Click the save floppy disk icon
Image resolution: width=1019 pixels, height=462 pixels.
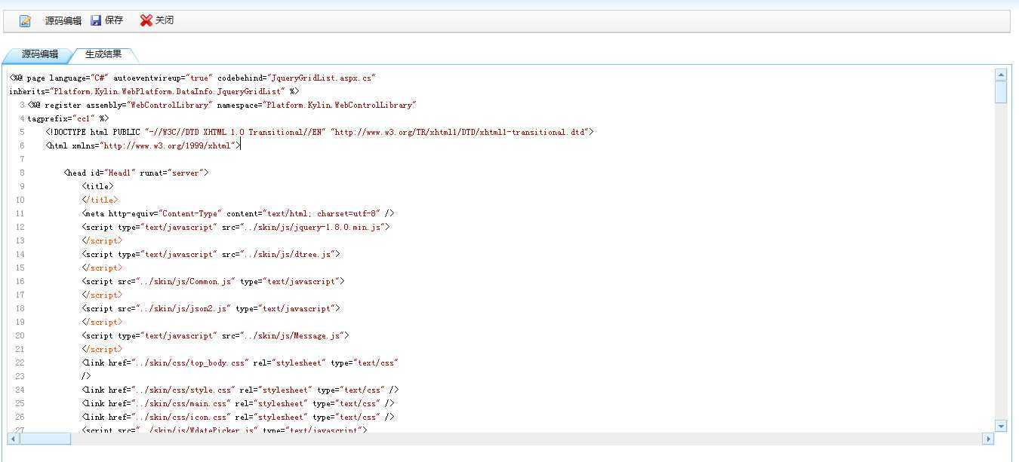pos(96,21)
